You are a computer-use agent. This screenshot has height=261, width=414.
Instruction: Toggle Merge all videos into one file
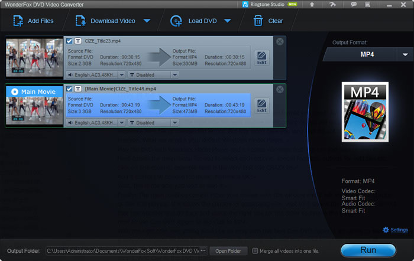(255, 251)
